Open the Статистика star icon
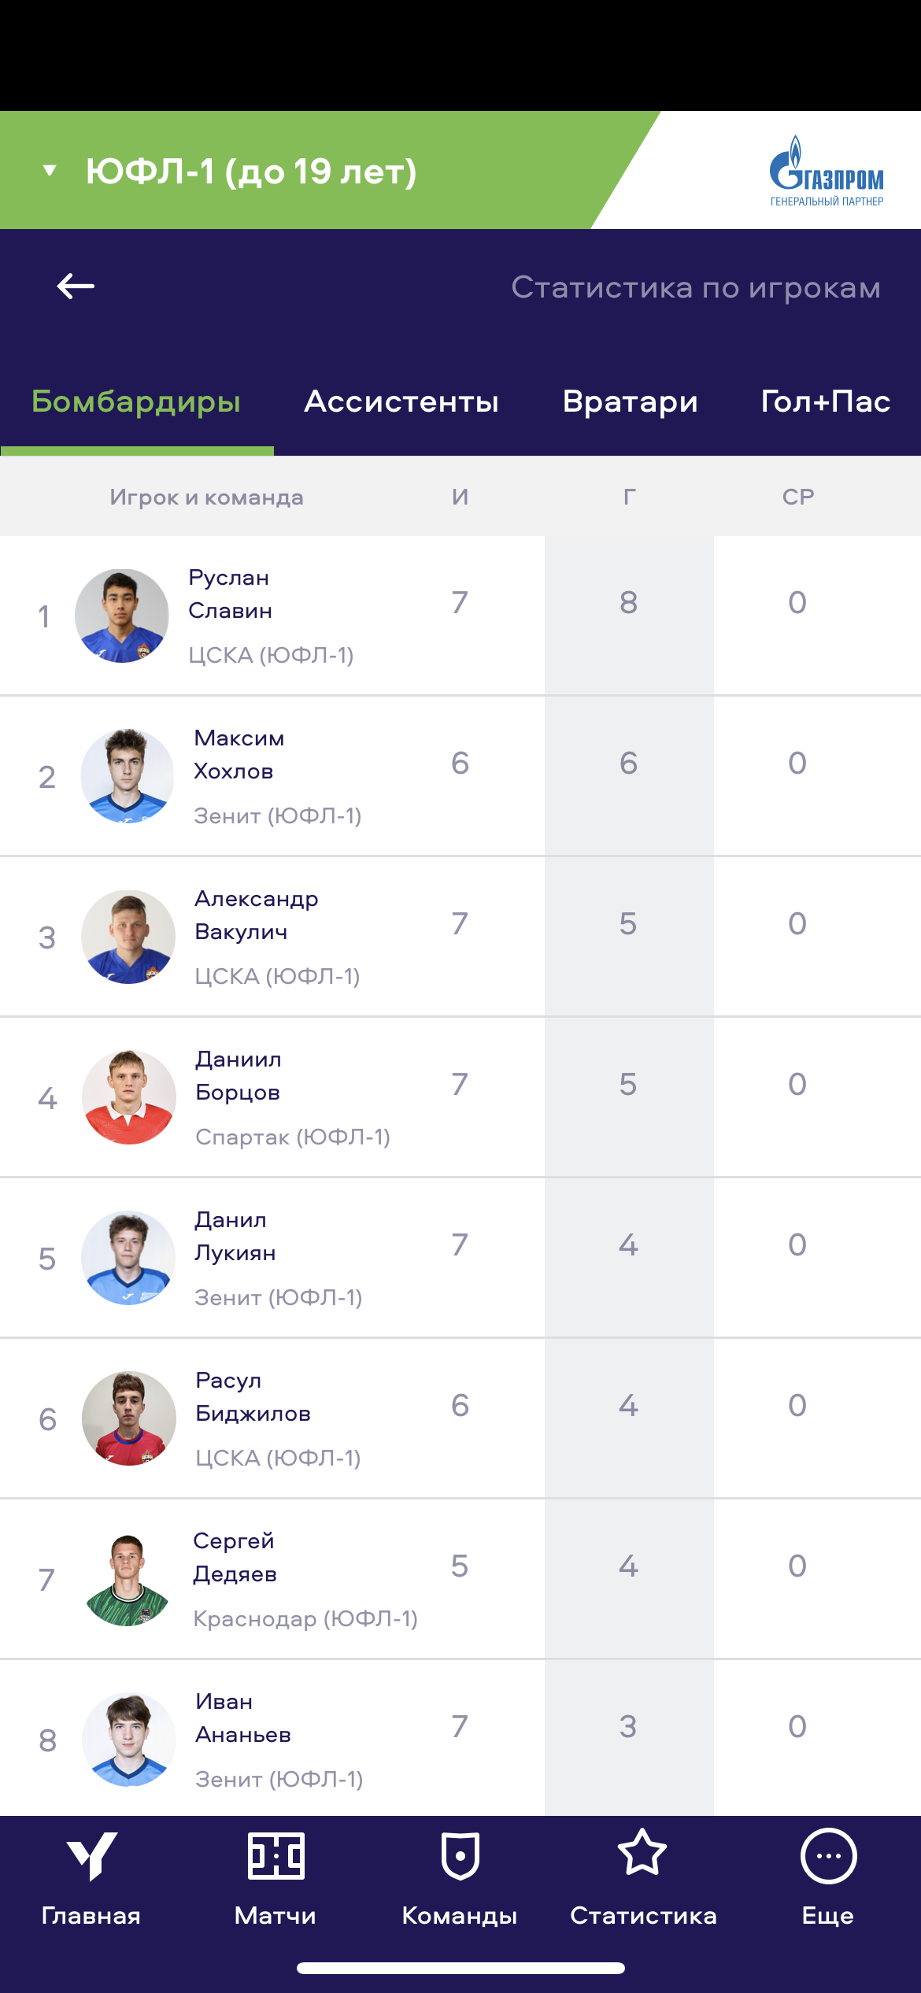 [x=642, y=1853]
